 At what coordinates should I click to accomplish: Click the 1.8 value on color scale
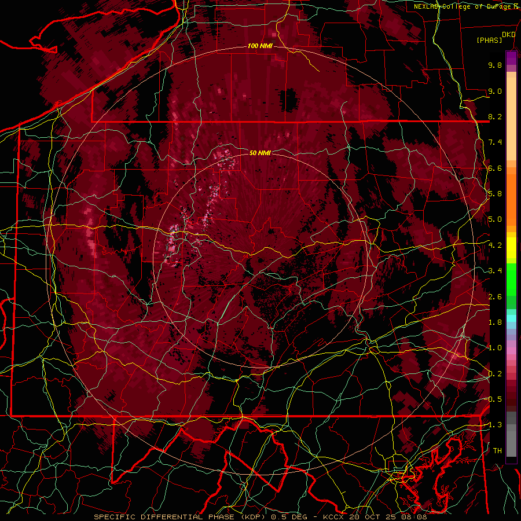click(495, 322)
